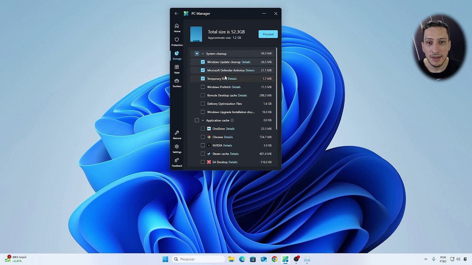Screen dimensions: 472x265
Task: Check Remote Desktop cache checkbox
Action: point(203,95)
